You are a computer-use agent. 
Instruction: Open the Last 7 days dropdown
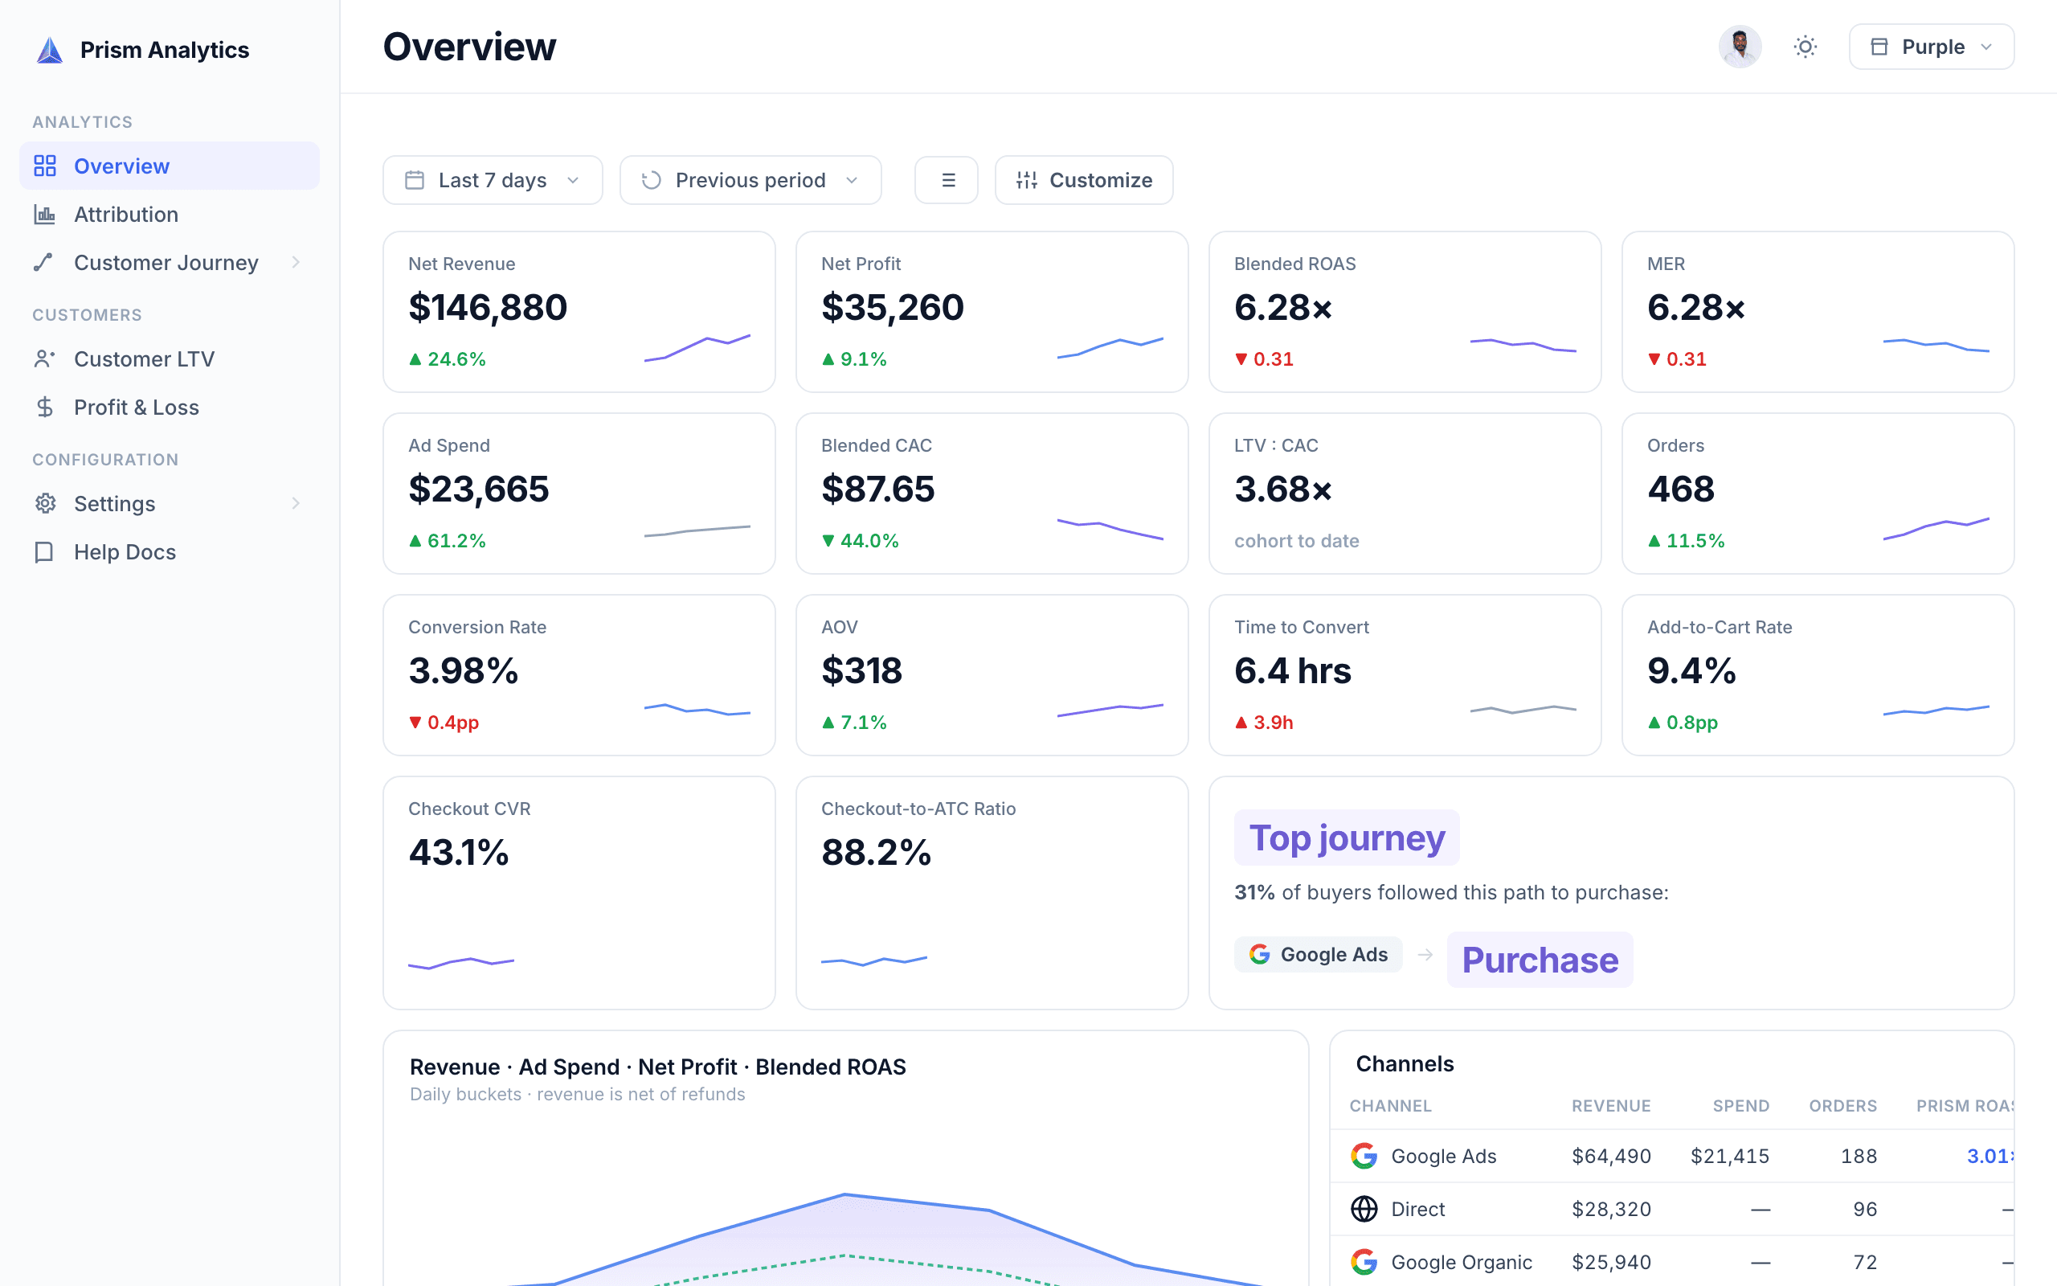pos(493,180)
